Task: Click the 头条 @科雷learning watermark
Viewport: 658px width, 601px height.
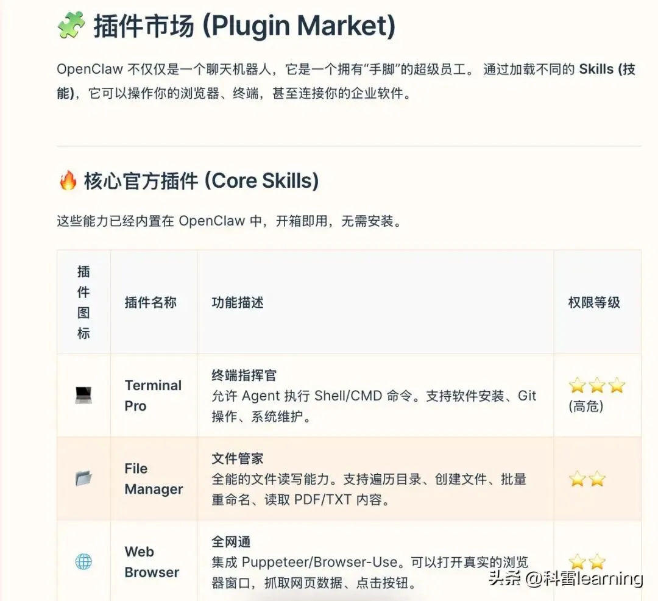Action: (x=565, y=578)
